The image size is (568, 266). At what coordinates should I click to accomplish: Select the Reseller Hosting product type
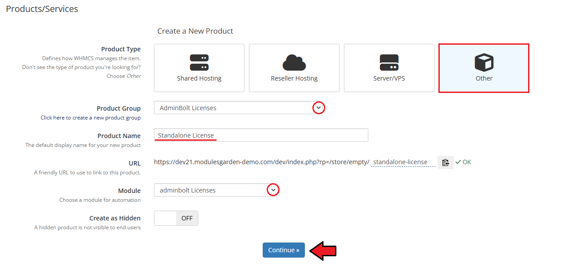click(294, 68)
